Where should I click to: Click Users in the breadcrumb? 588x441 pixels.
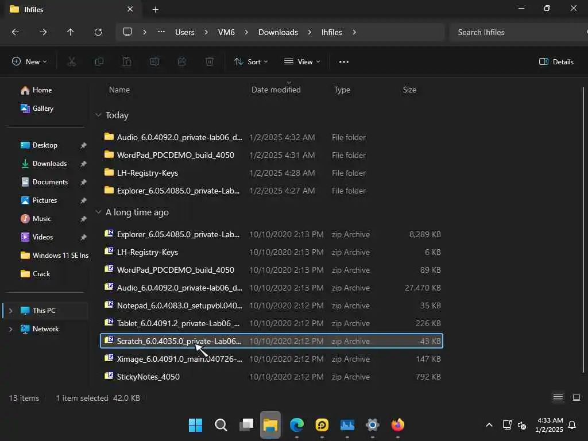coord(185,32)
